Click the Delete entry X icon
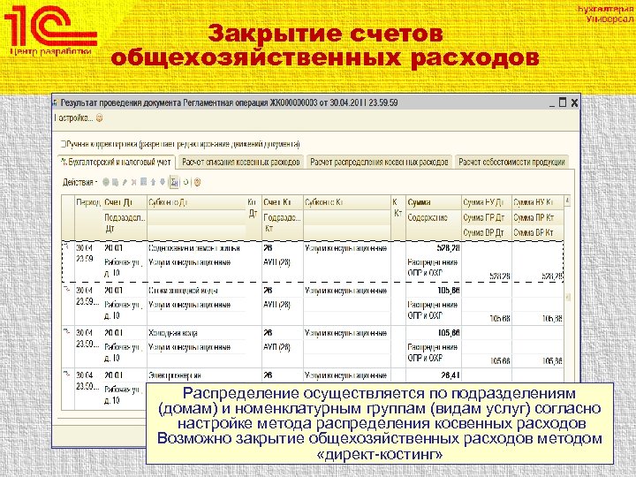The width and height of the screenshot is (636, 477). [x=134, y=182]
